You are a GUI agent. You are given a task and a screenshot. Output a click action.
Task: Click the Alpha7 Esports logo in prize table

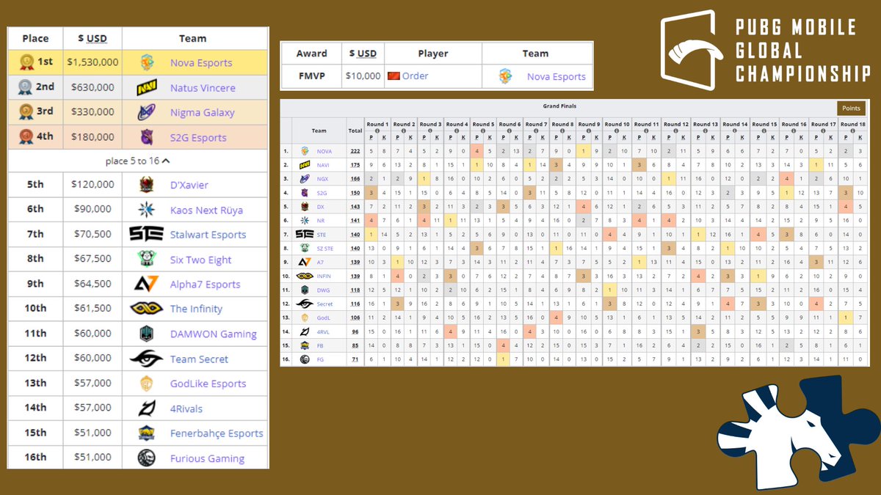[x=147, y=284]
